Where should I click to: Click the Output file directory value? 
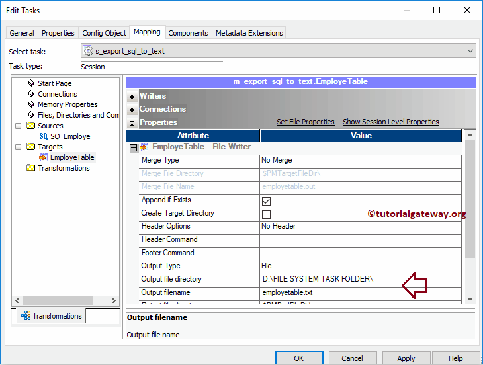tap(361, 279)
